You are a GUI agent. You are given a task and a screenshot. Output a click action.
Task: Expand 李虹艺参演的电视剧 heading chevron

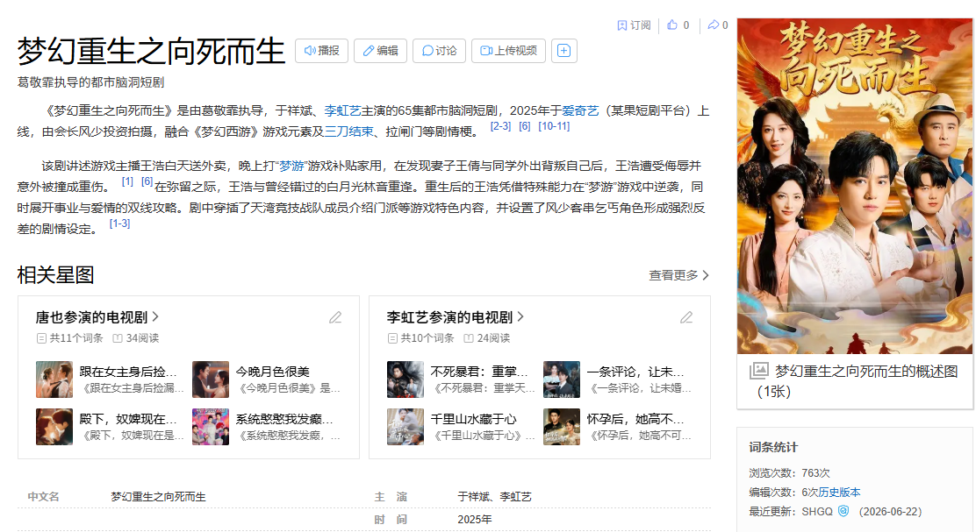click(520, 317)
